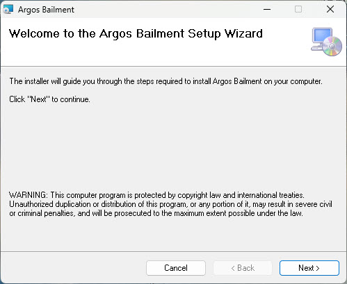
Task: Click the word Wizard in the heading
Action: click(243, 33)
